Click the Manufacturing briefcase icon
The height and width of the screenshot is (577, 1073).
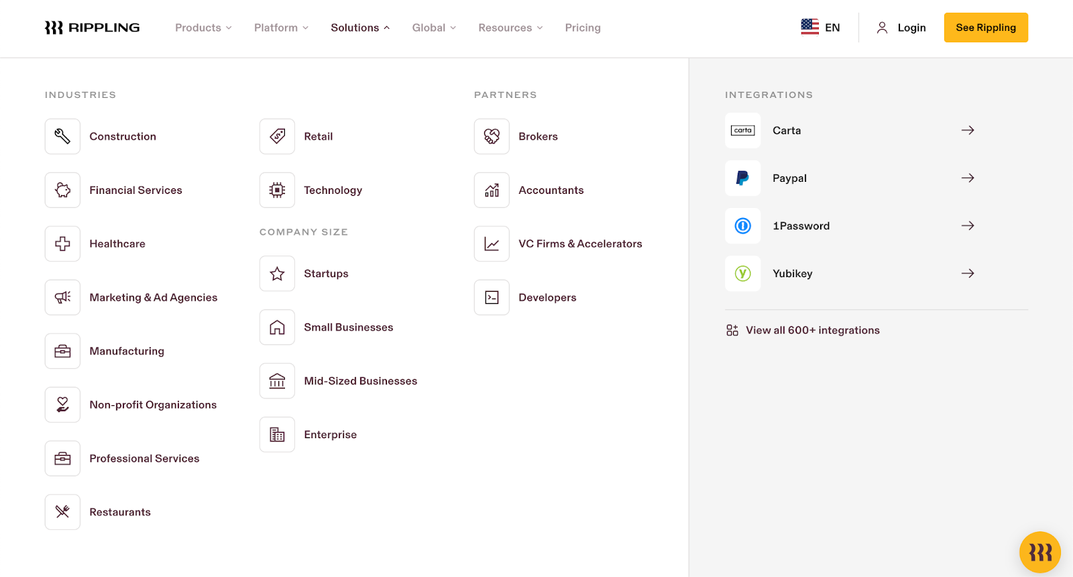[62, 351]
